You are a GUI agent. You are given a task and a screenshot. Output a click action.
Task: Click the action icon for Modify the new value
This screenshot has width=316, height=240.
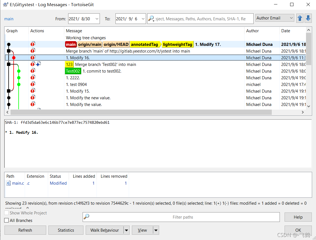(x=33, y=97)
